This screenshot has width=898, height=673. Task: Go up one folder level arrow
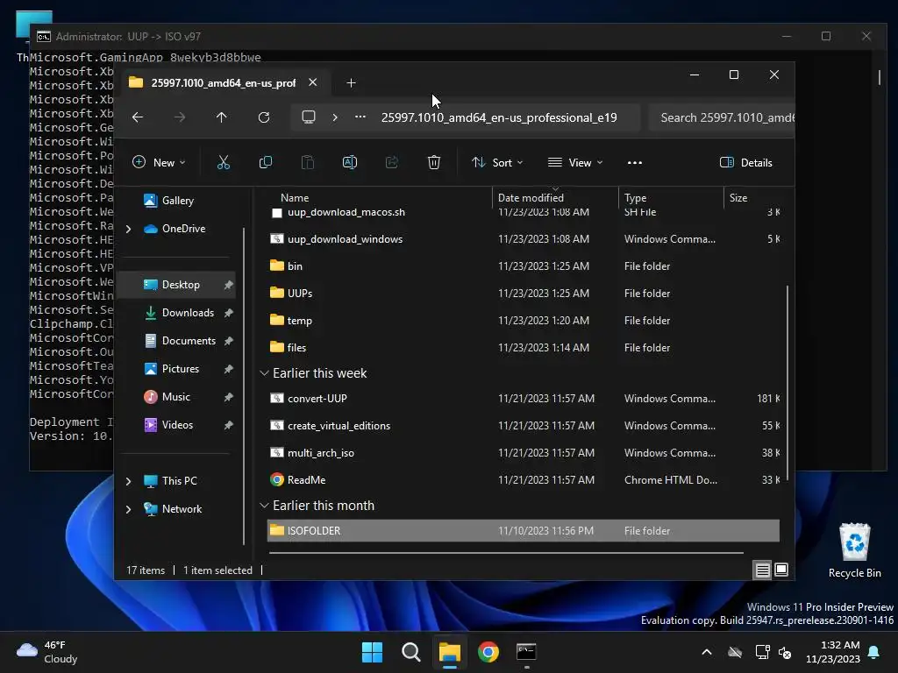coord(222,117)
